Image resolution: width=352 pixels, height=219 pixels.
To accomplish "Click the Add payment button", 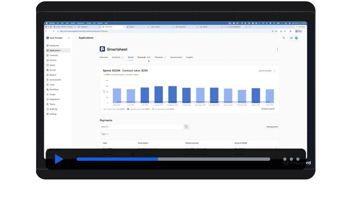I will point(272,127).
